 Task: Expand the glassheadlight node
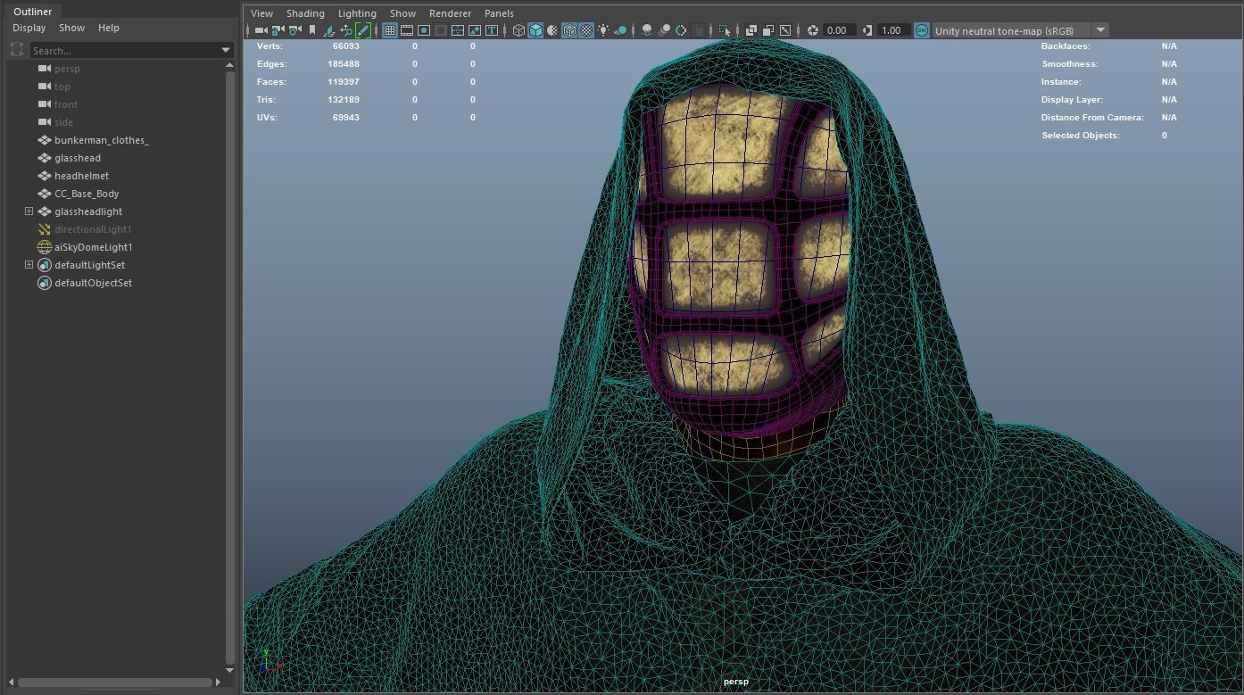point(29,211)
